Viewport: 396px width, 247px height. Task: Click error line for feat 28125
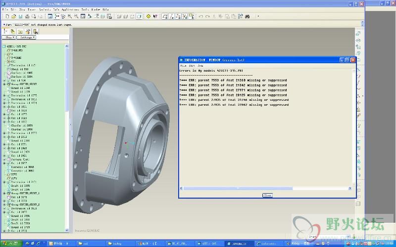(233, 95)
